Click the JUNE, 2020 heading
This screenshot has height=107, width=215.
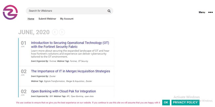(34, 32)
